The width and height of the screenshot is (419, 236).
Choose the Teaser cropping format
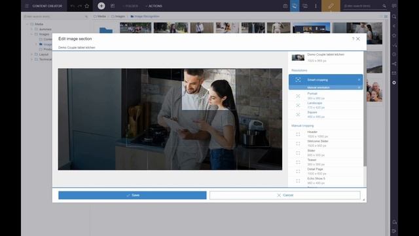326,162
